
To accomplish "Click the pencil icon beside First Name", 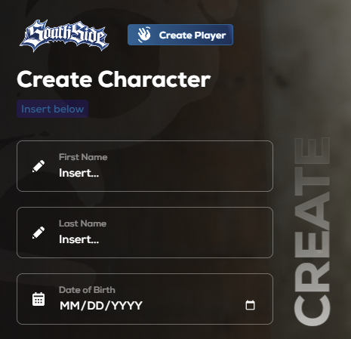I will click(x=38, y=166).
